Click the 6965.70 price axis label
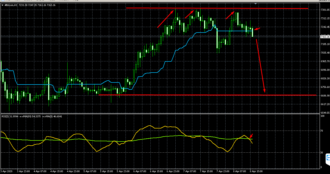Screen dimensions: 330x174 325,61
